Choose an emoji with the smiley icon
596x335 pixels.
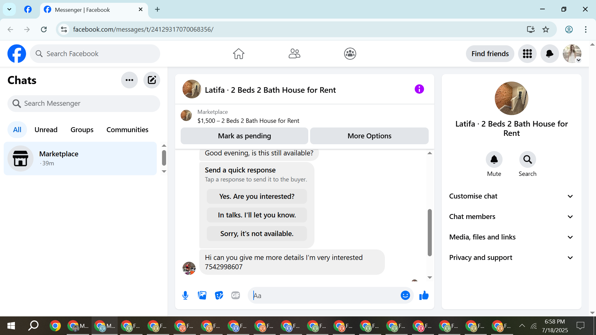[x=405, y=295]
